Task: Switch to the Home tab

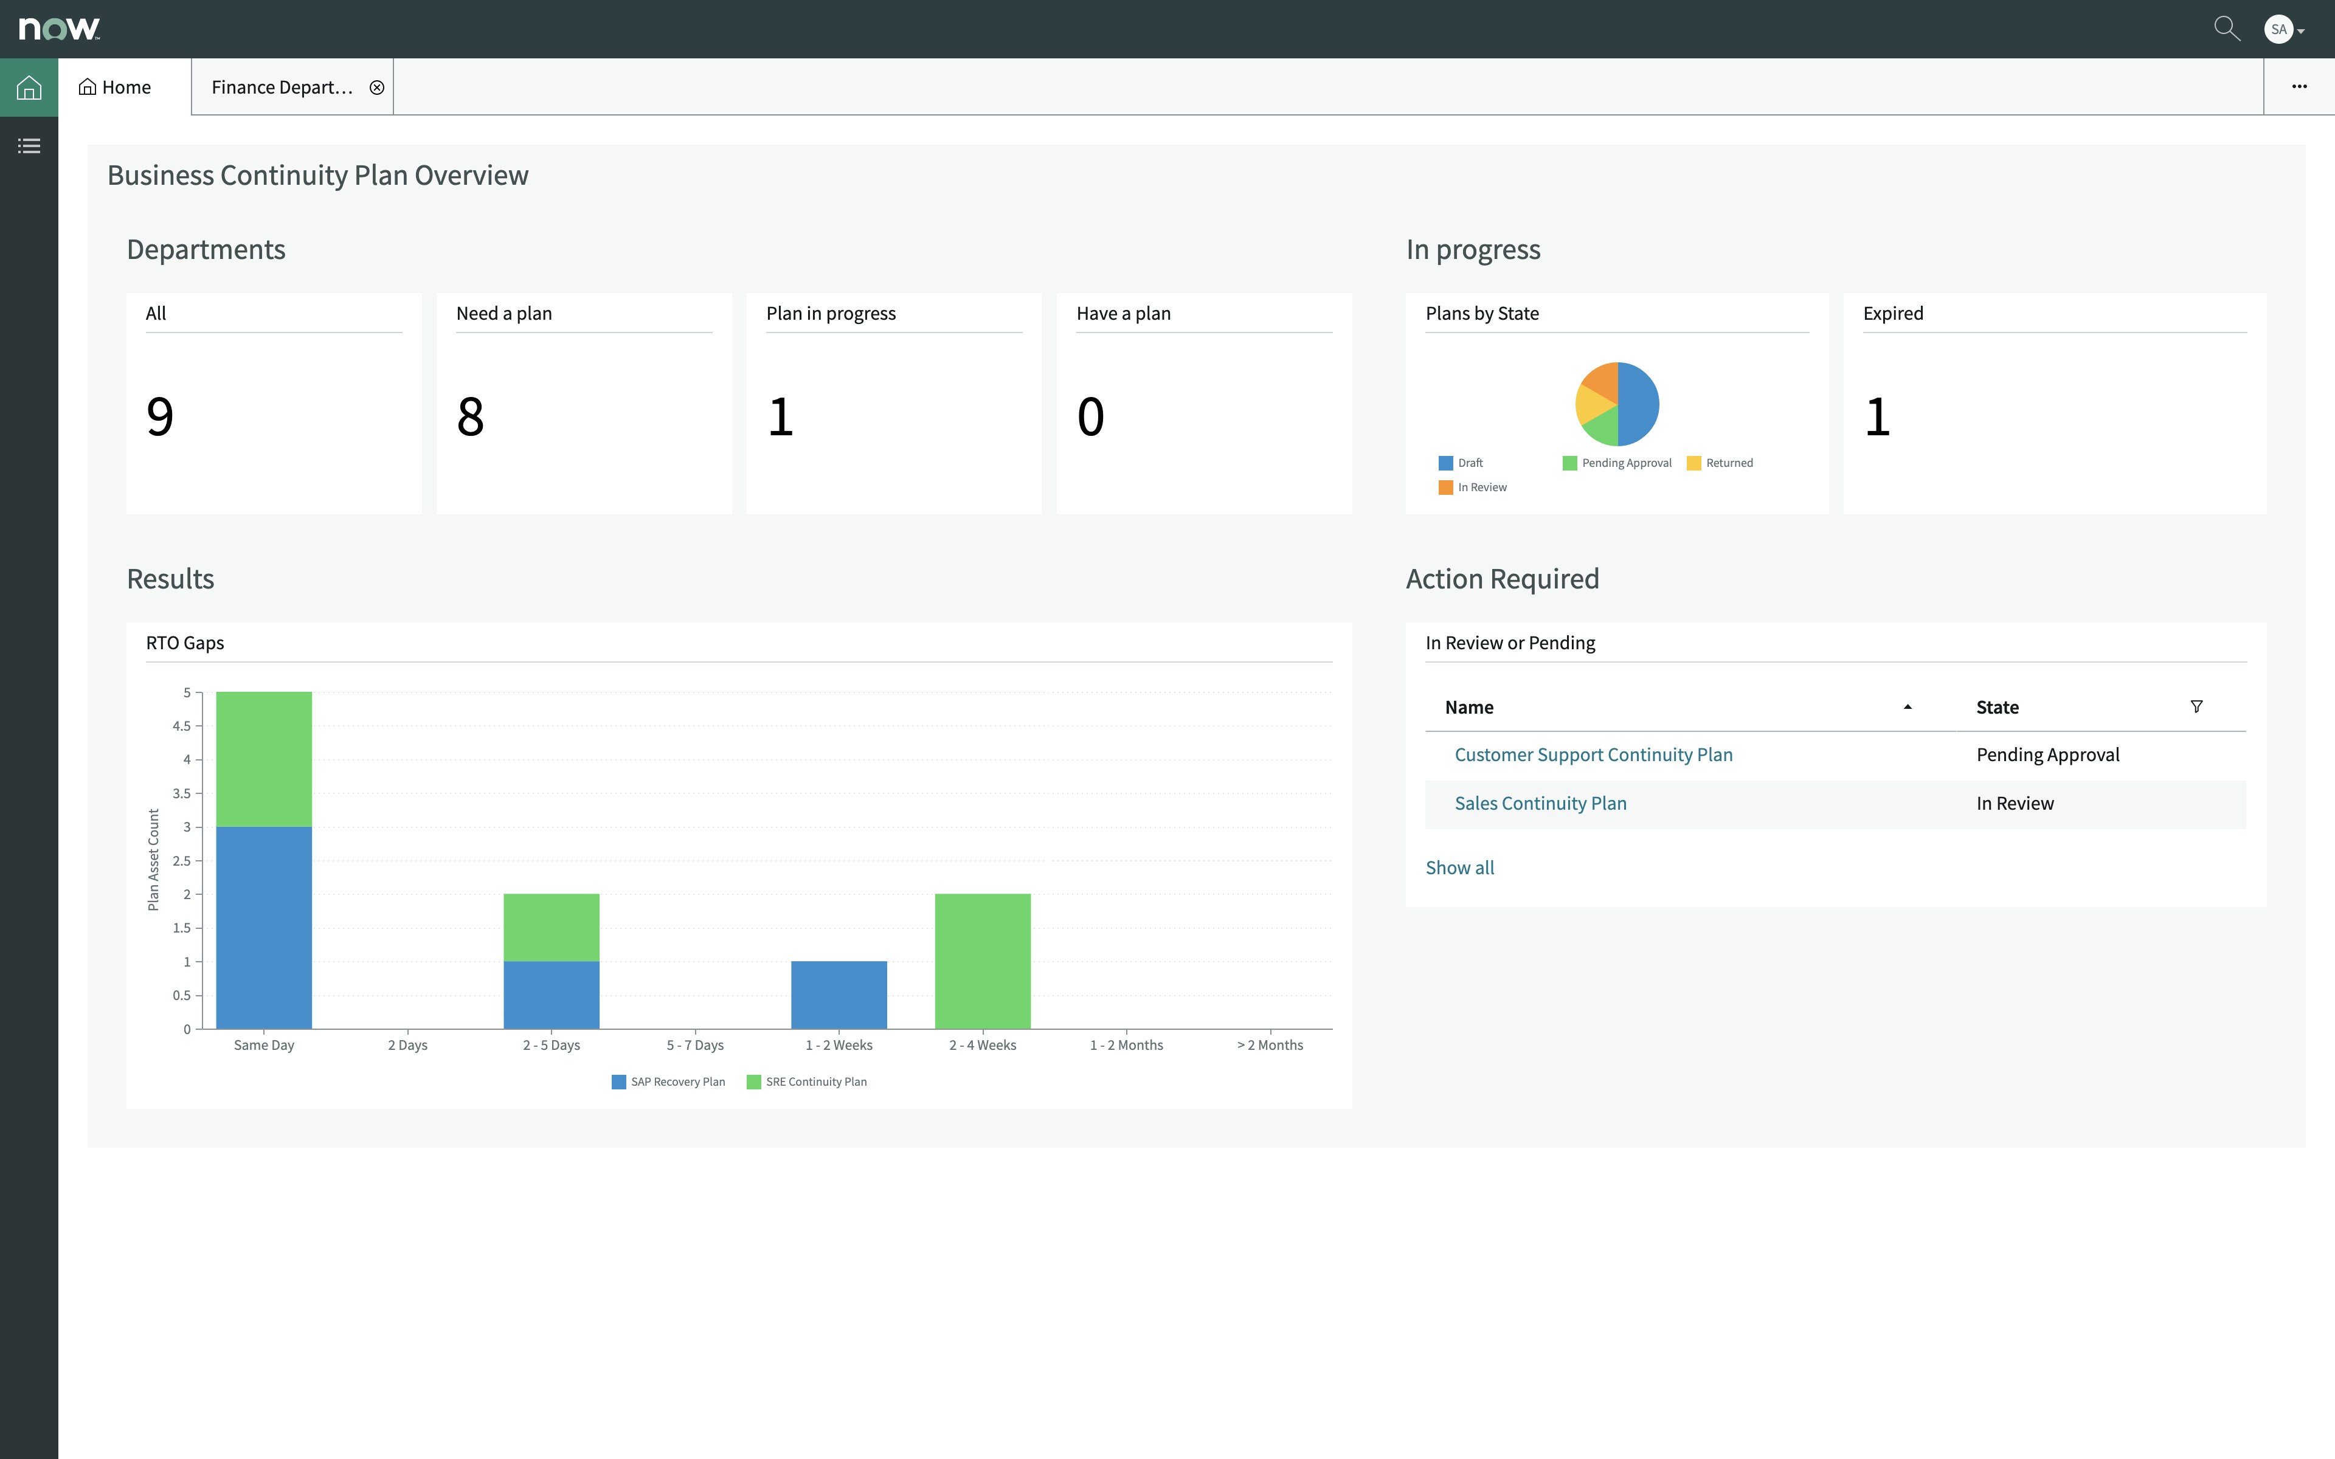Action: coord(125,87)
